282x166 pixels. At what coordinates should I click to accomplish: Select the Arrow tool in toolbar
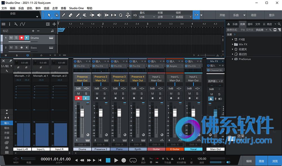click(49, 15)
